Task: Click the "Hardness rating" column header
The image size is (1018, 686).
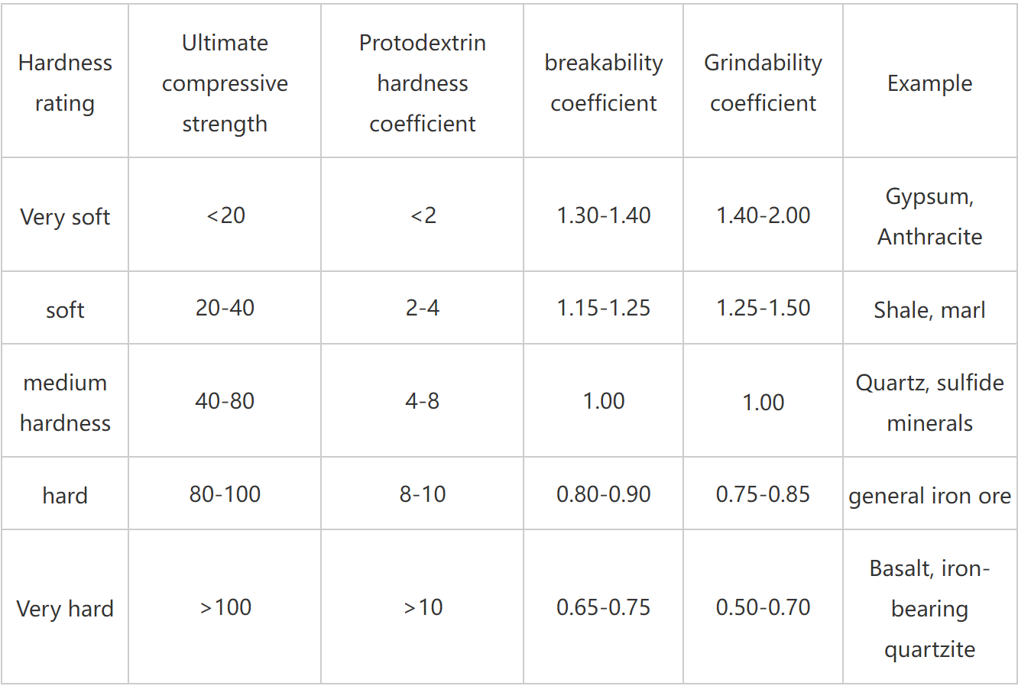Action: pyautogui.click(x=65, y=83)
